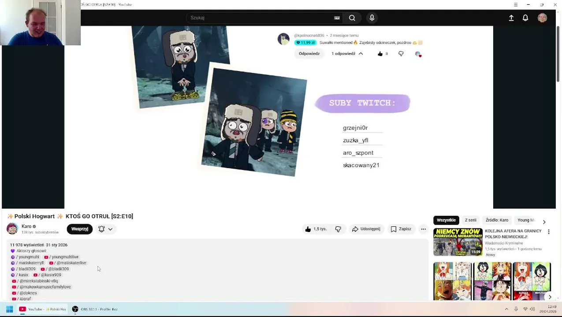Click the taskbar microphone tray icon
Viewport: 562px width, 317px height.
coord(516,309)
